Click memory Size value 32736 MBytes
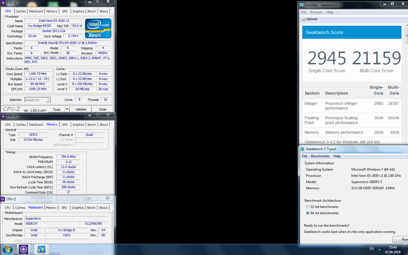408x255 pixels. click(33, 140)
